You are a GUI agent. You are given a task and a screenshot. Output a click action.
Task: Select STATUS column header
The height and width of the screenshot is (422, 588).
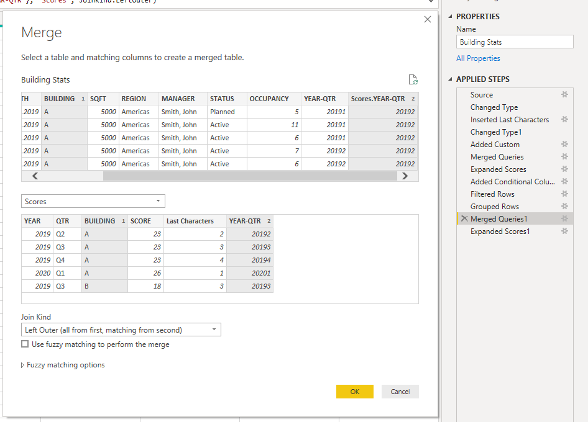coord(227,99)
